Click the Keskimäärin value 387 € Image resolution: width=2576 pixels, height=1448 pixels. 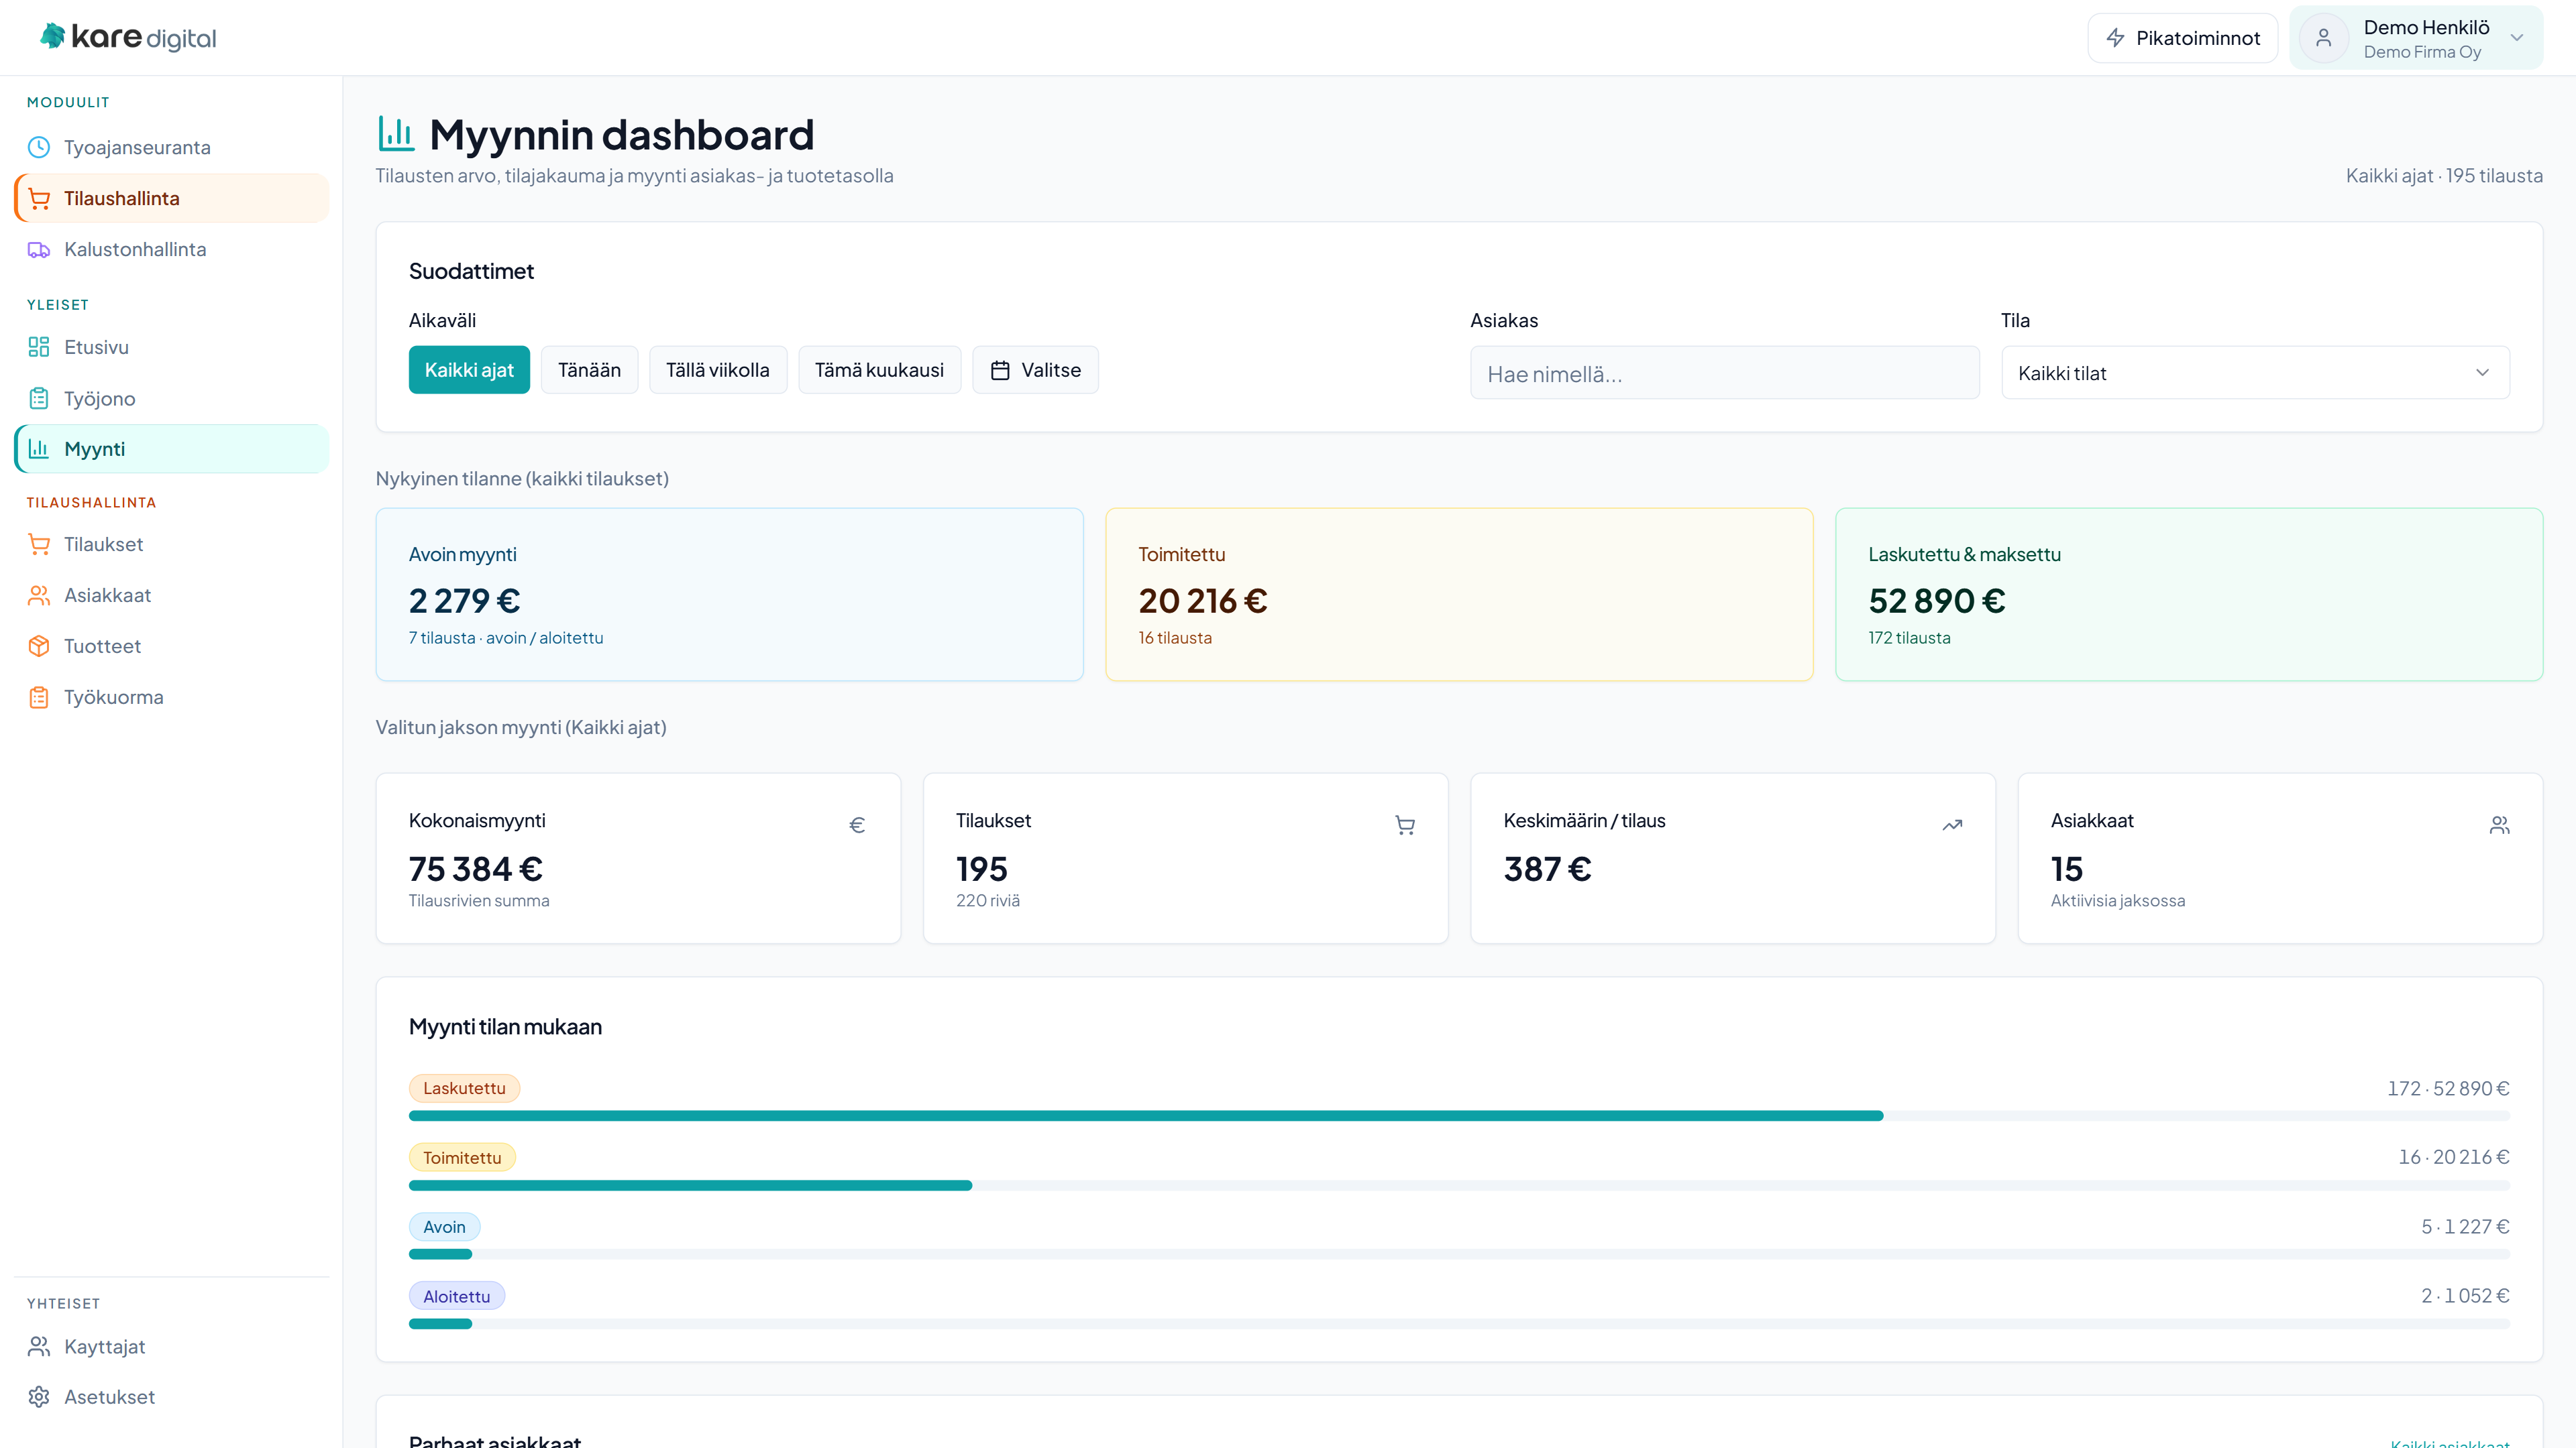[x=1547, y=869]
